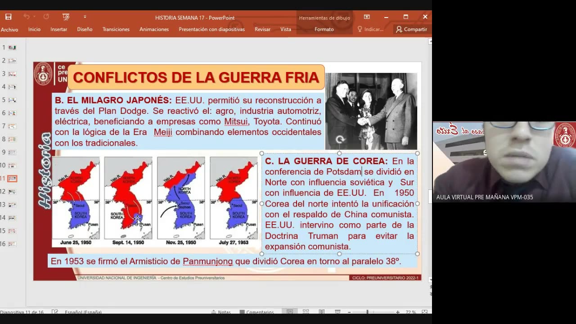The width and height of the screenshot is (576, 324).
Task: Select the black-and-white handshake photo
Action: [371, 111]
